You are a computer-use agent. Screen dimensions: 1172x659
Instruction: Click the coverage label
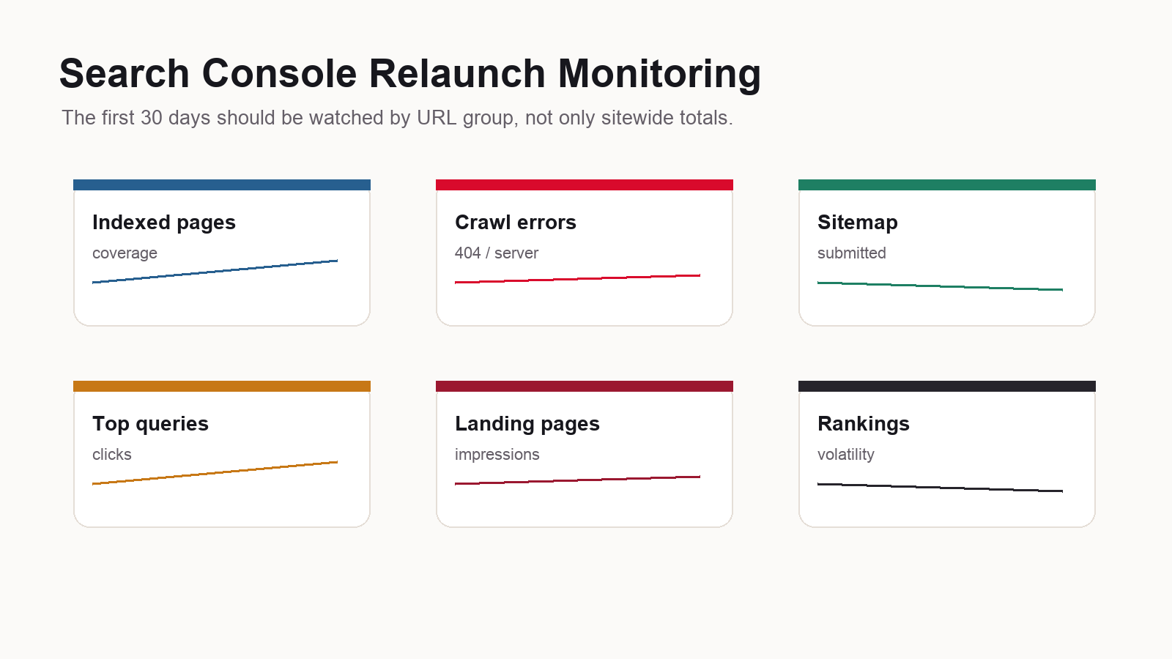tap(125, 253)
